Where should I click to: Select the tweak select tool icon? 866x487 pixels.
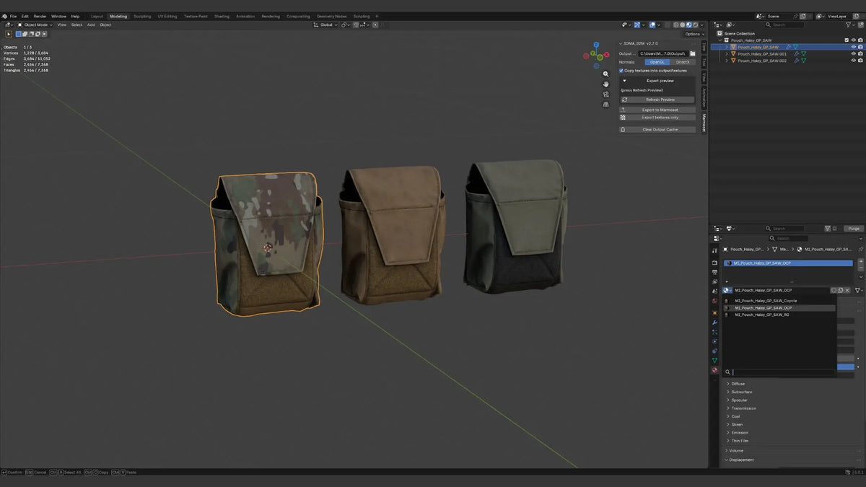click(x=9, y=33)
